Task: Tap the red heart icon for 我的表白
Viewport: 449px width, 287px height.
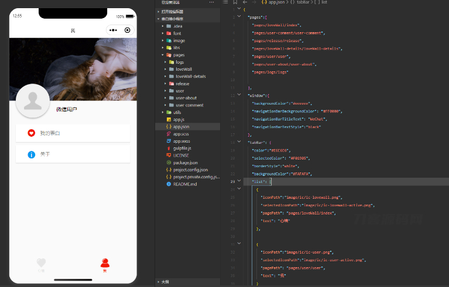Action: 31,133
